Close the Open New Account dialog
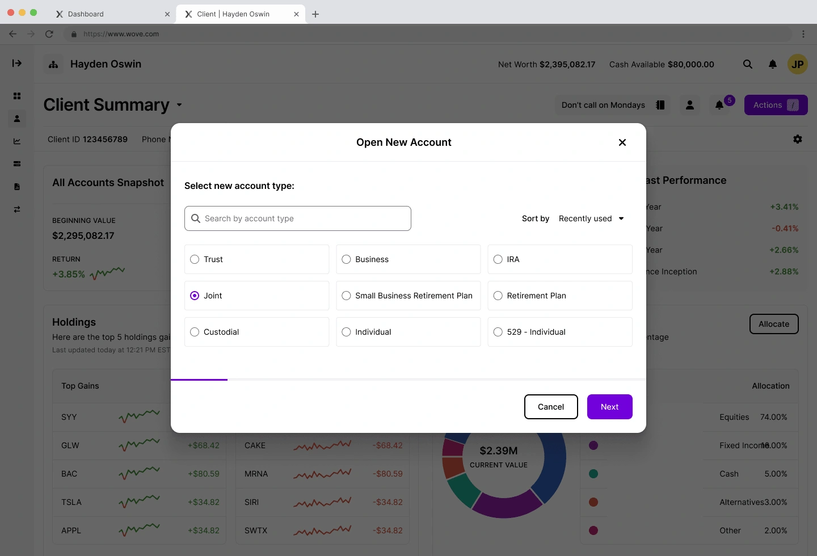 [x=622, y=142]
